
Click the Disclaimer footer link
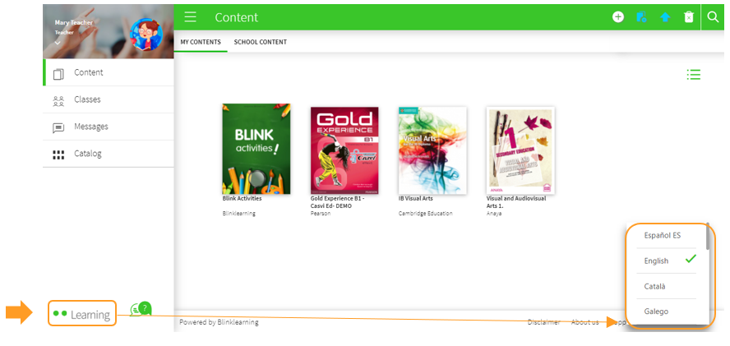pos(543,322)
